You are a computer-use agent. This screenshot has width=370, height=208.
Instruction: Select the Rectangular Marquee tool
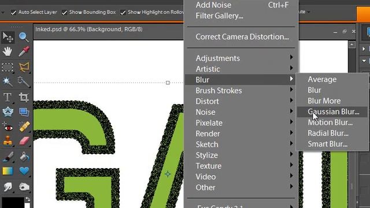click(8, 67)
